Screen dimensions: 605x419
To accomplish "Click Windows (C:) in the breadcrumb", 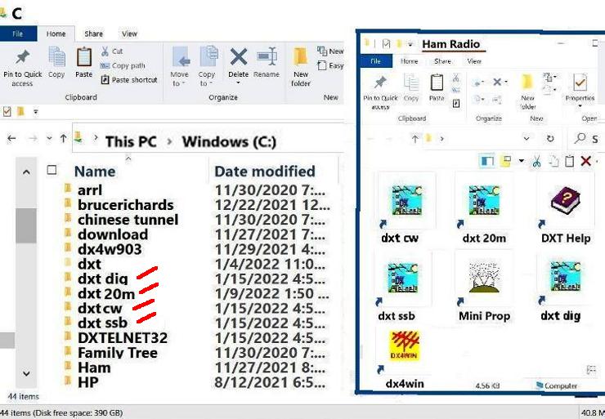I will (229, 142).
